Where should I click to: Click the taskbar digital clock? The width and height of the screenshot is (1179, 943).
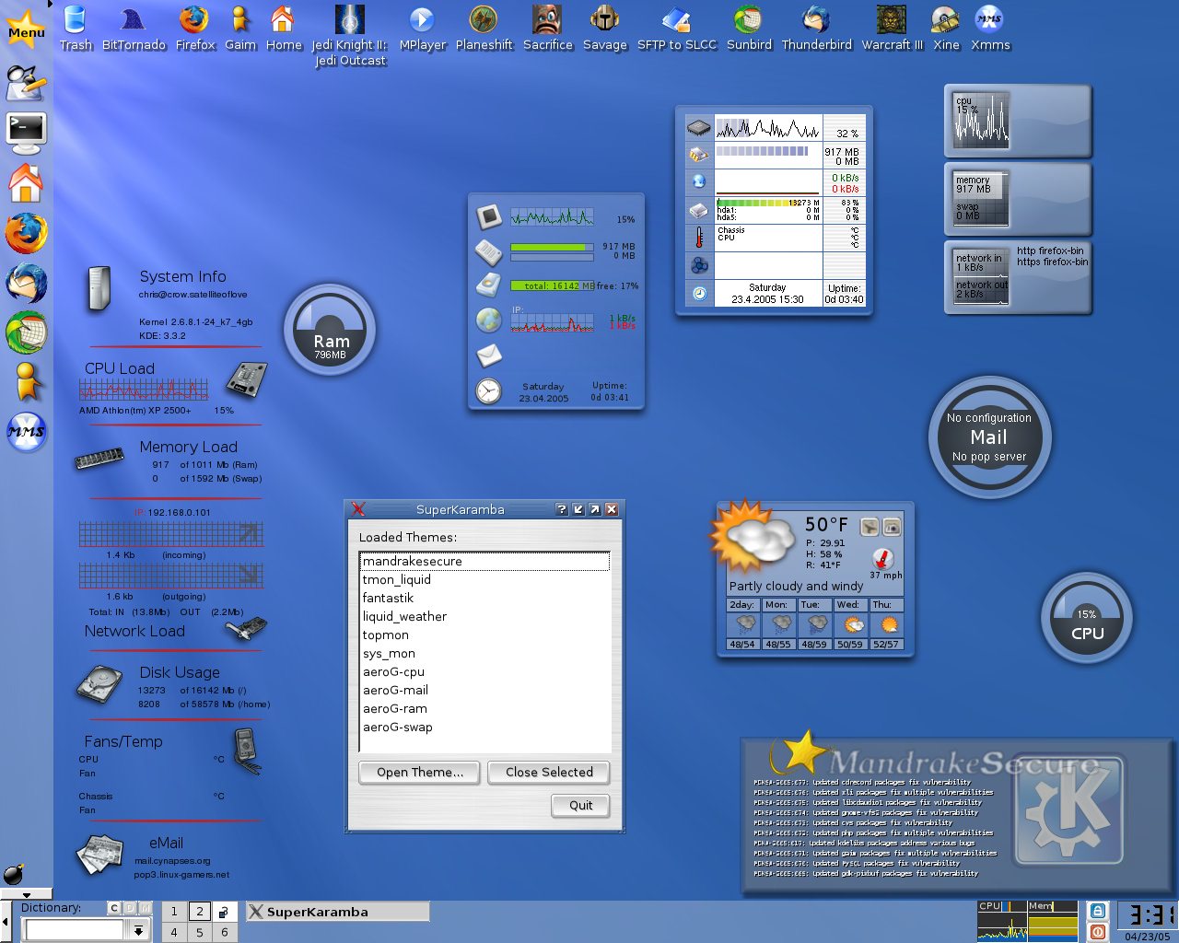[x=1147, y=916]
